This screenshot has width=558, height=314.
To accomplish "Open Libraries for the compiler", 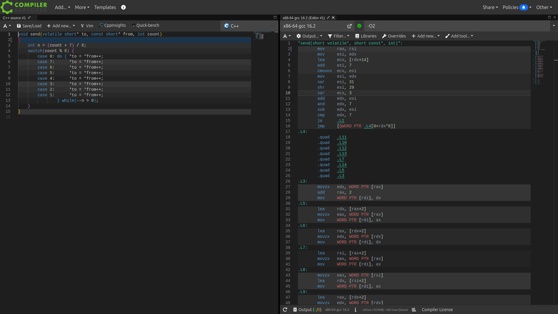I will tap(366, 36).
